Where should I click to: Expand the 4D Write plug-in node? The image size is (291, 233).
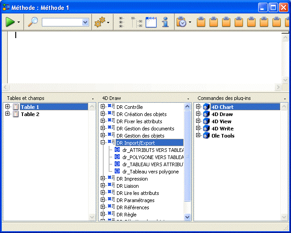click(x=198, y=129)
